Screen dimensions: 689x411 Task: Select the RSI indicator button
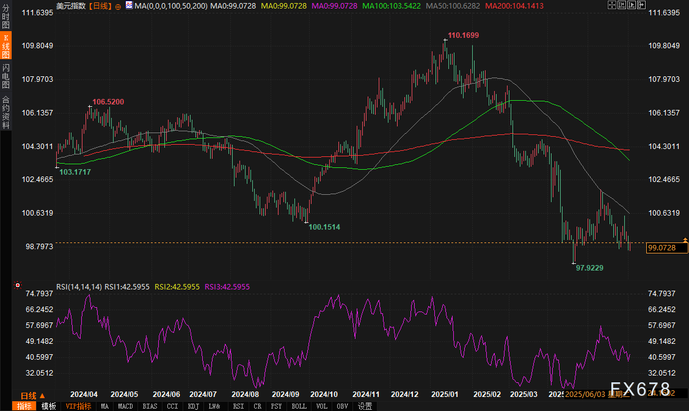pyautogui.click(x=238, y=406)
